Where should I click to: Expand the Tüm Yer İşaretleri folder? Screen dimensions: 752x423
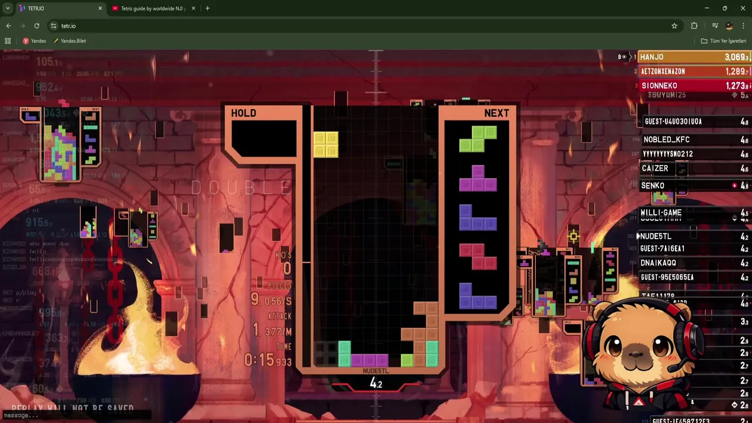[x=723, y=41]
